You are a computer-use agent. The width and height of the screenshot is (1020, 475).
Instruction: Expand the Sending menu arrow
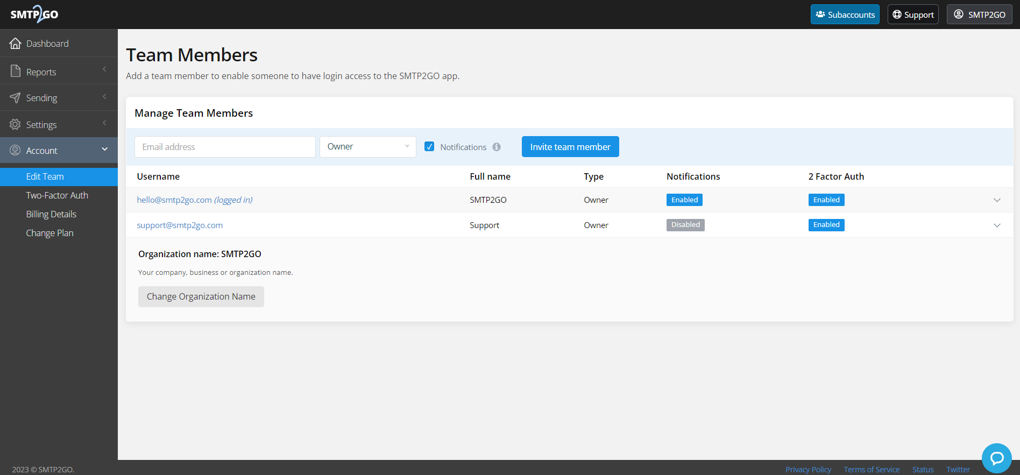[104, 97]
